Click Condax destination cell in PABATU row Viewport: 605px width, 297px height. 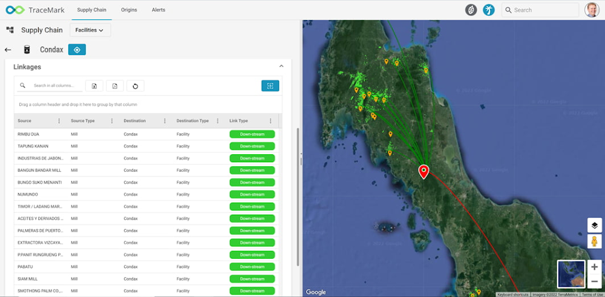131,267
